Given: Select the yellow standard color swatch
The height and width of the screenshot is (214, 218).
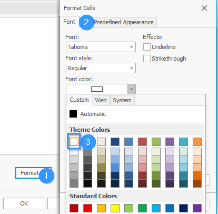Looking at the screenshot, I should (x=115, y=208).
